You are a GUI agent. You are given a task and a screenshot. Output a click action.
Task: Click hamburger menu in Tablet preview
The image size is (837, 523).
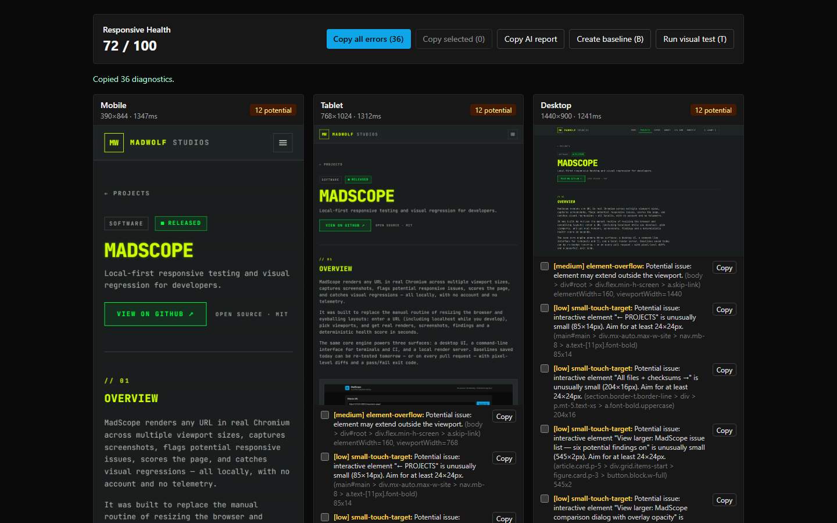(x=513, y=134)
